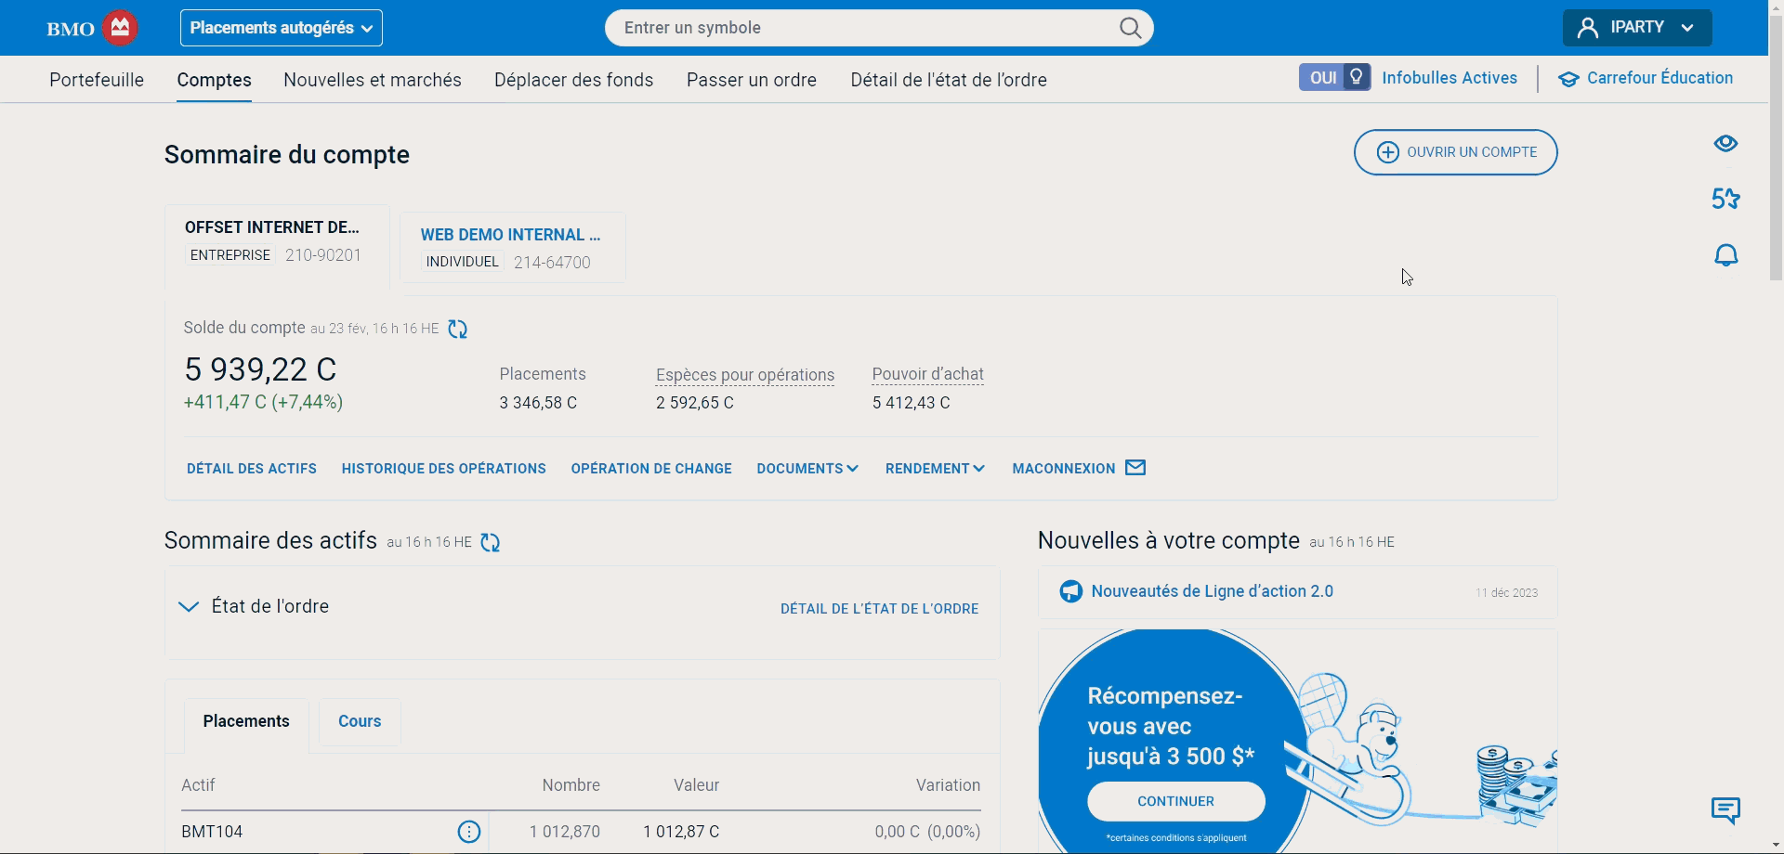Click the beaver promo banner image
This screenshot has width=1784, height=854.
[x=1297, y=741]
